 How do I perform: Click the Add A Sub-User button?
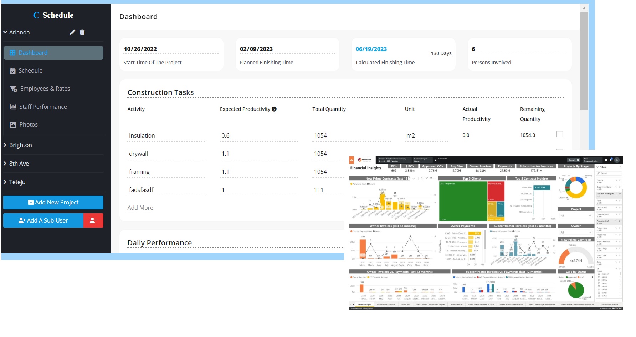tap(43, 220)
